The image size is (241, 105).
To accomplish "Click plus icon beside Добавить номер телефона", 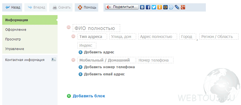I will (81, 67).
